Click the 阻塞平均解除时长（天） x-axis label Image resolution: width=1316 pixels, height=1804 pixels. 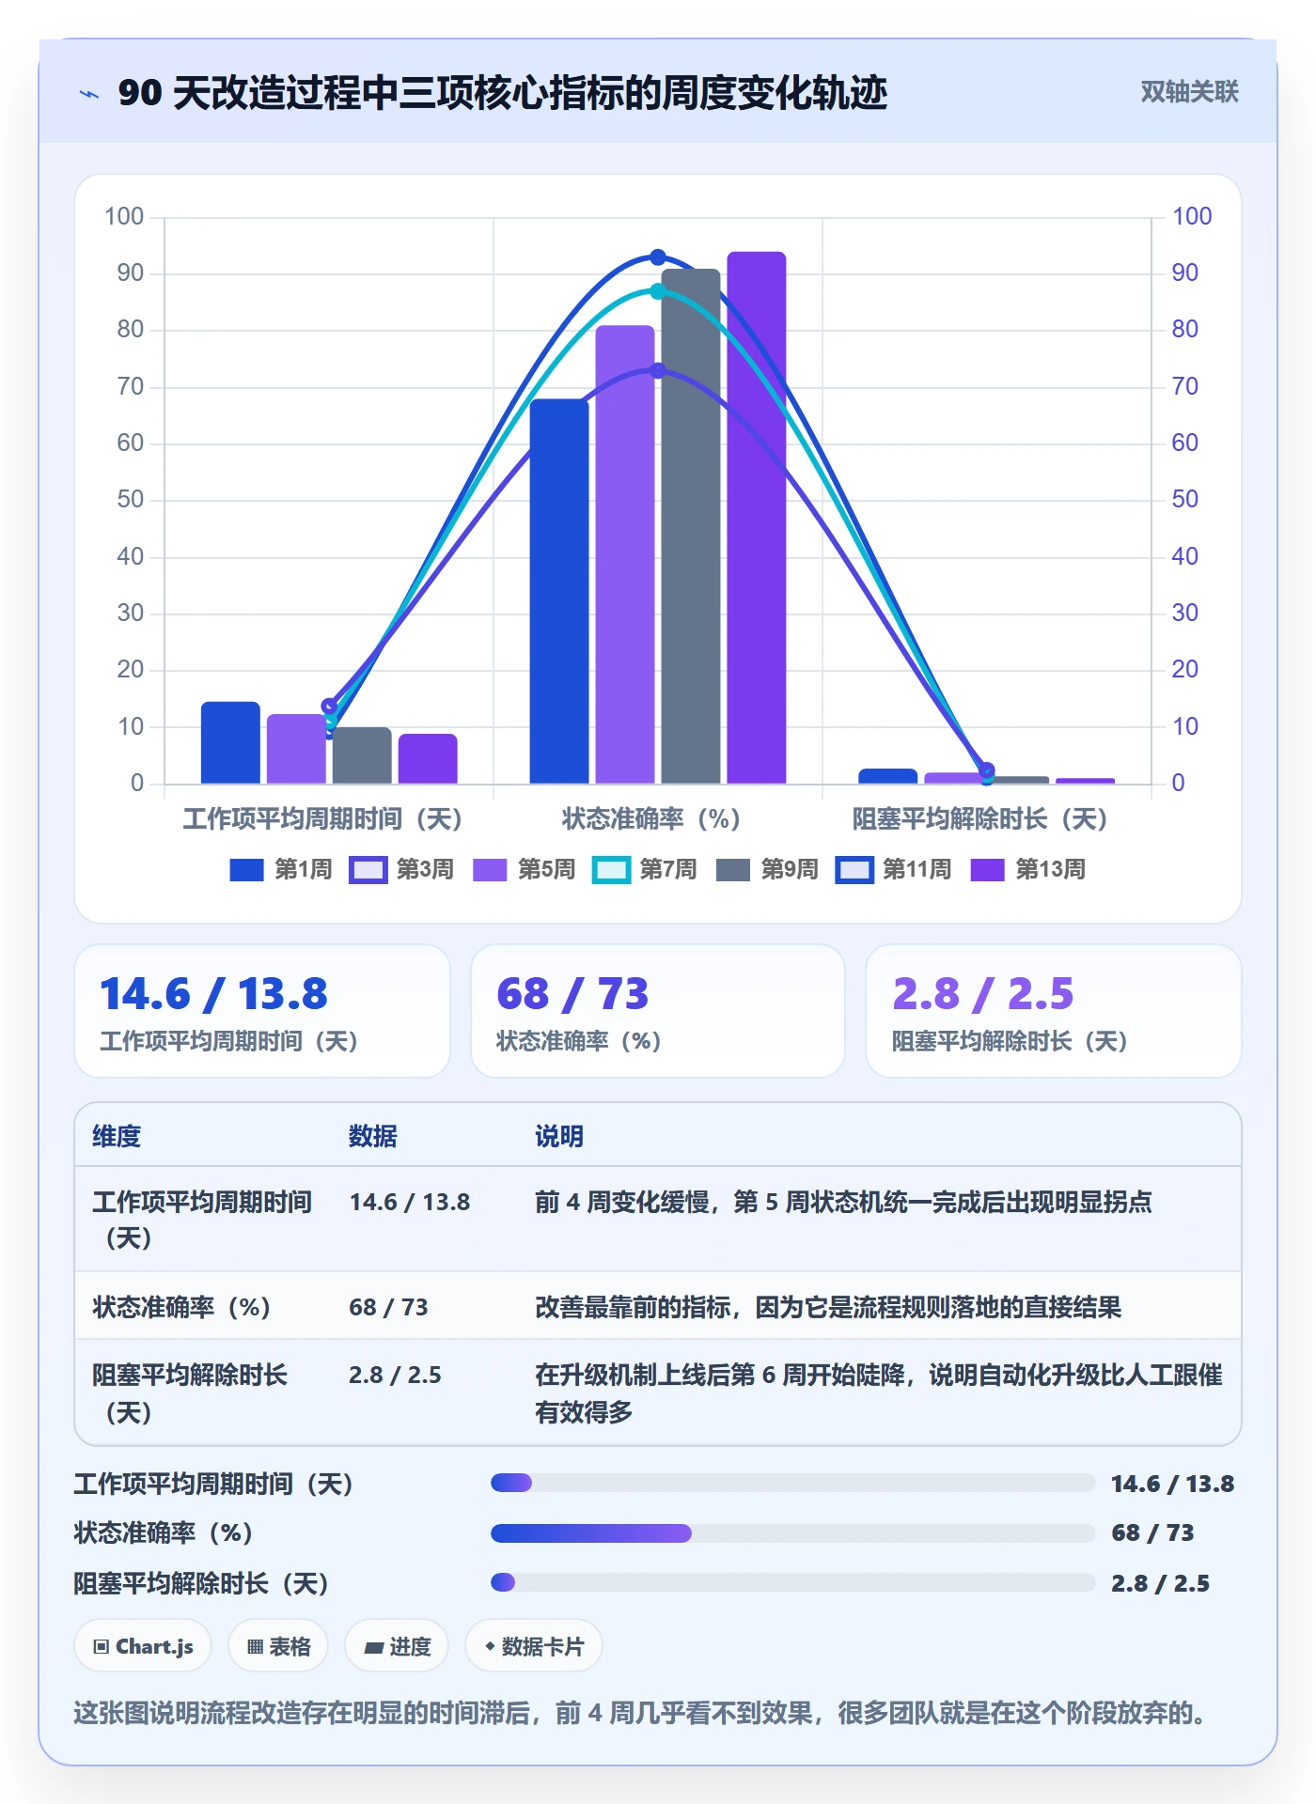click(980, 819)
